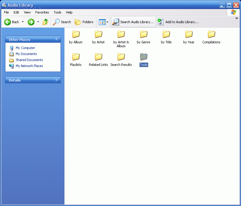
Task: Open the File menu
Action: tap(6, 12)
